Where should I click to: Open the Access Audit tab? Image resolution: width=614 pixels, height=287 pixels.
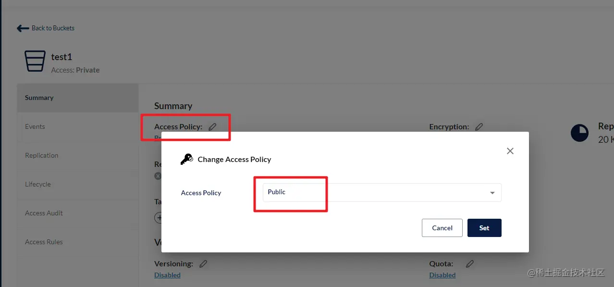(x=44, y=213)
